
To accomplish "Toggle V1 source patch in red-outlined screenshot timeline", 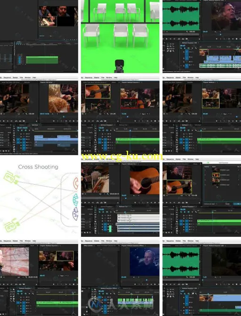I will pyautogui.click(x=100, y=140).
